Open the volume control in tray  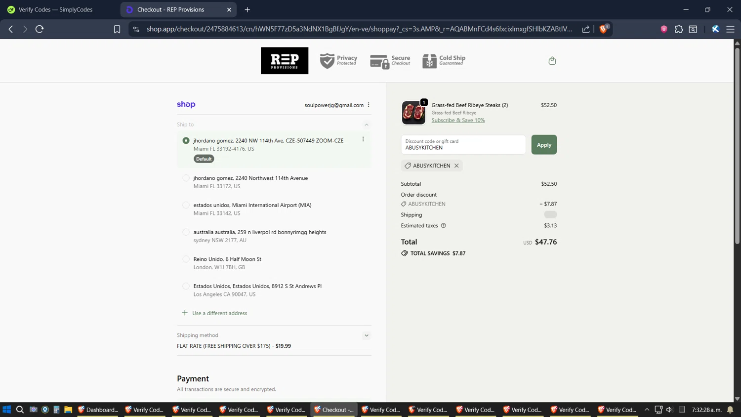[669, 410]
